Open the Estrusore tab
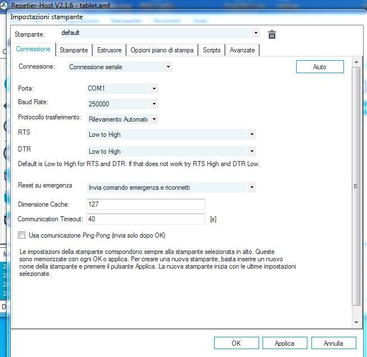367x357 pixels. point(109,50)
